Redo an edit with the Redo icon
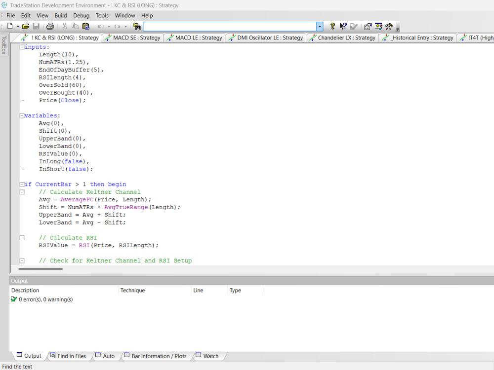 117,26
